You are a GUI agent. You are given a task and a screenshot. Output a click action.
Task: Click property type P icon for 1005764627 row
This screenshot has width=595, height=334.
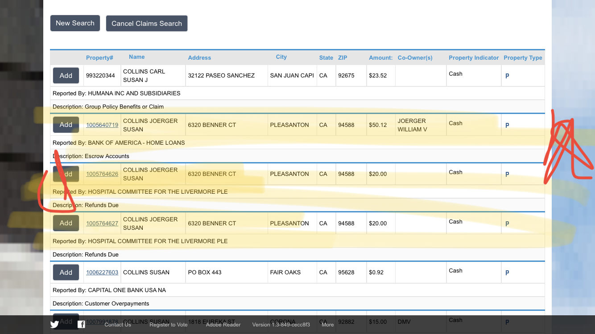pos(507,224)
